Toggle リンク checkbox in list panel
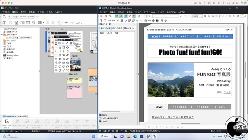The image size is (248, 140). point(100,121)
